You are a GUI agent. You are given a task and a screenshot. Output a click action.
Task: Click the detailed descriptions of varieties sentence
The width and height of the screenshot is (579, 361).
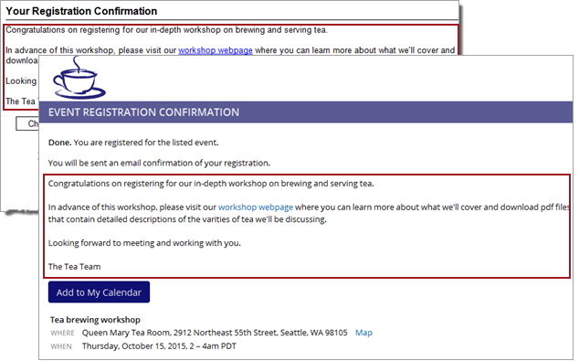187,219
